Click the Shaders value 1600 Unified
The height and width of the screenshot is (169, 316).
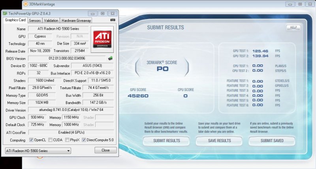(45, 81)
